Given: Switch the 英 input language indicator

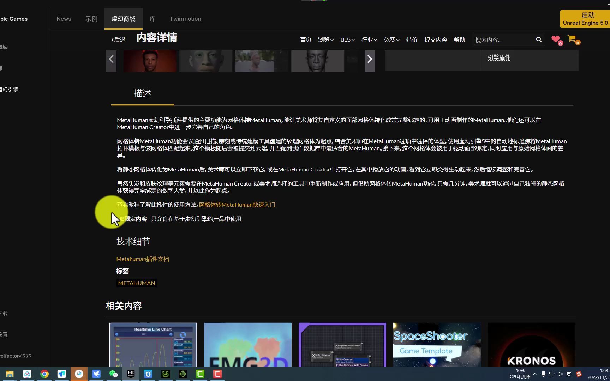Looking at the screenshot, I should click(x=569, y=374).
